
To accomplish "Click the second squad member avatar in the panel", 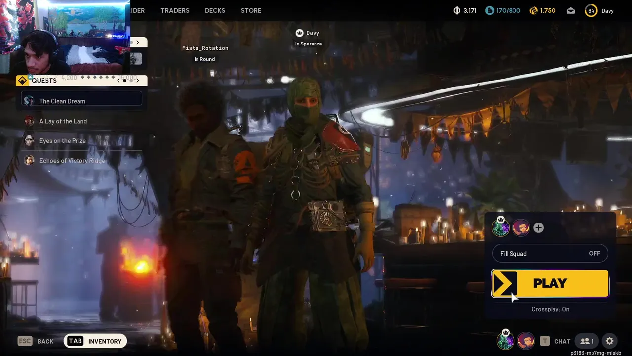I will (521, 227).
